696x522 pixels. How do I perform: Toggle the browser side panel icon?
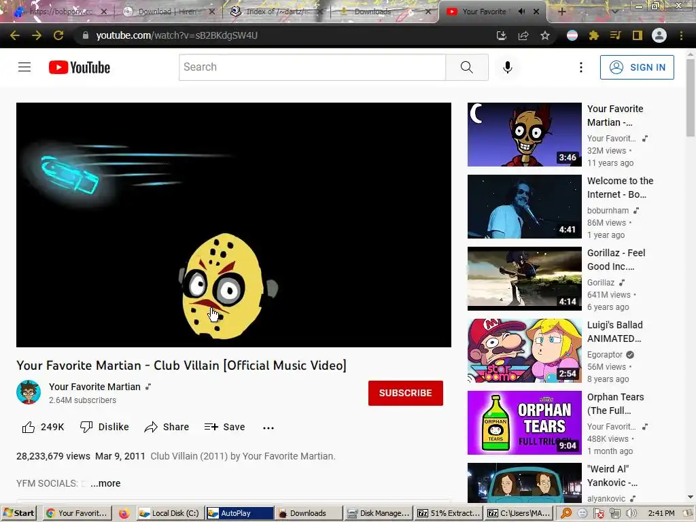click(638, 35)
